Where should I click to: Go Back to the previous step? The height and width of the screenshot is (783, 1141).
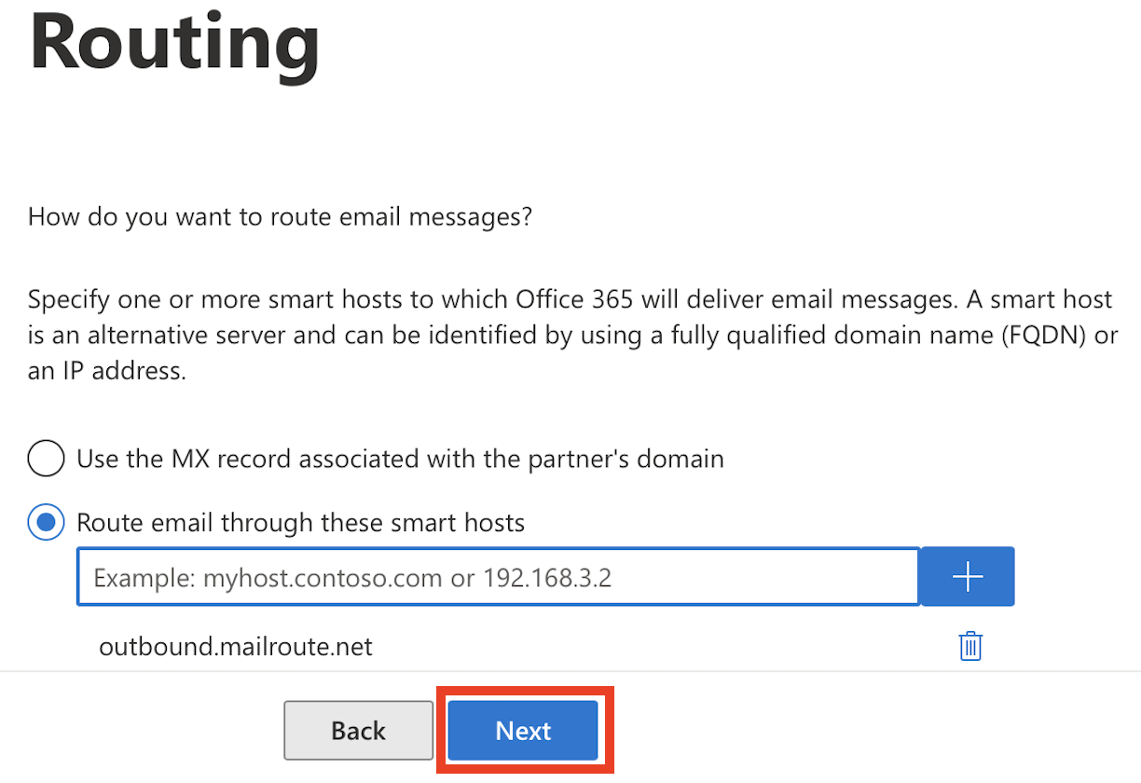(x=358, y=731)
